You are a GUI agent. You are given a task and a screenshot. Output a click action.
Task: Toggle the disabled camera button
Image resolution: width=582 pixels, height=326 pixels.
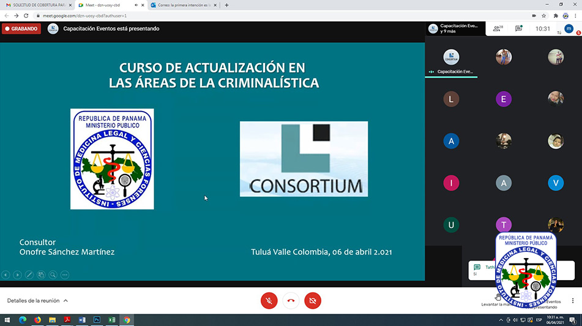(x=313, y=301)
